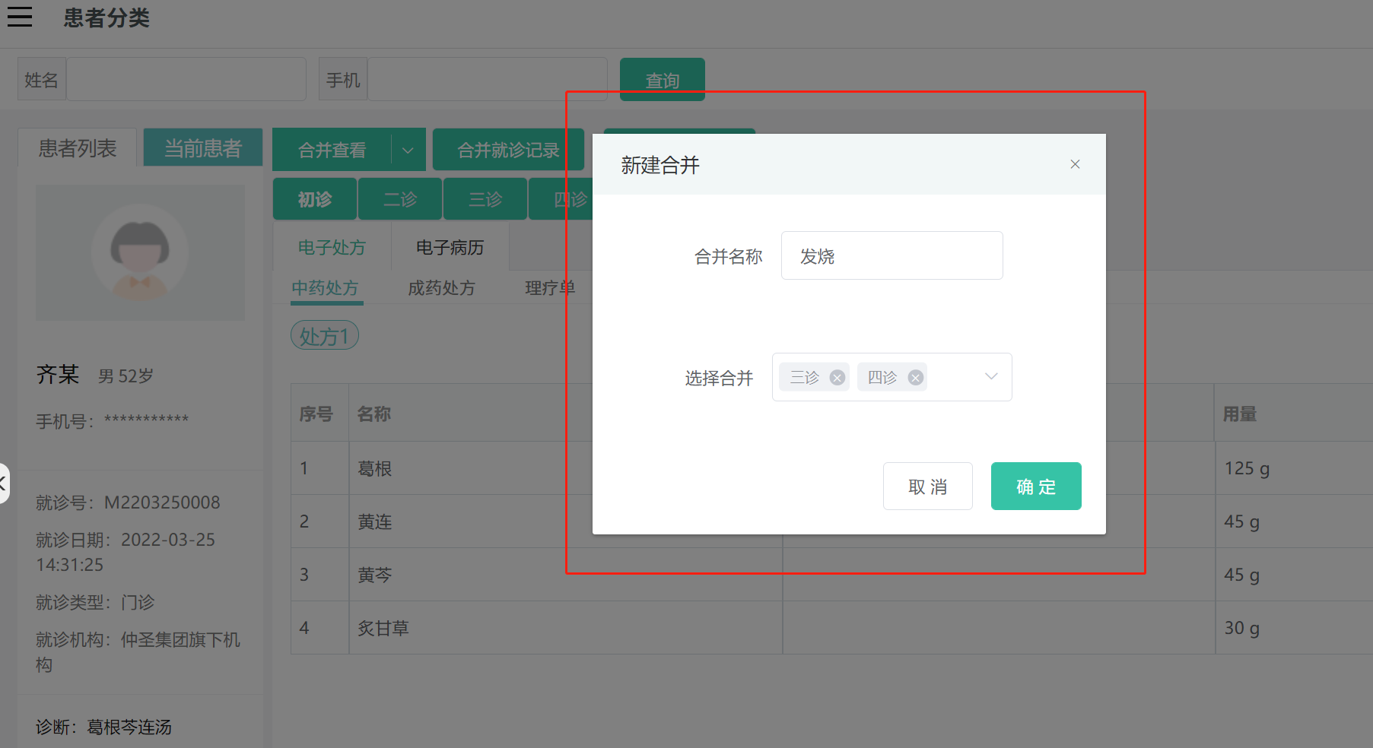Image resolution: width=1373 pixels, height=748 pixels.
Task: Switch to the 患者列表 tab
Action: (x=78, y=147)
